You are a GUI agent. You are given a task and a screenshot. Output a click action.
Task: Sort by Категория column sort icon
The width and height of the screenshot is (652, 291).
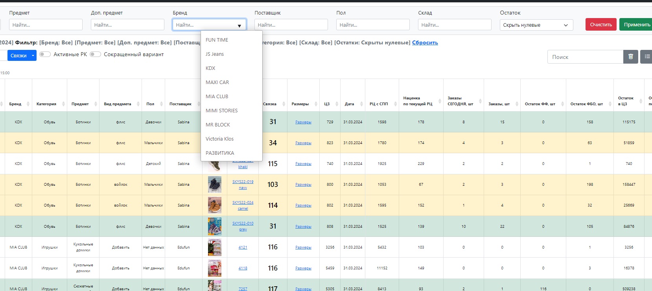63,104
